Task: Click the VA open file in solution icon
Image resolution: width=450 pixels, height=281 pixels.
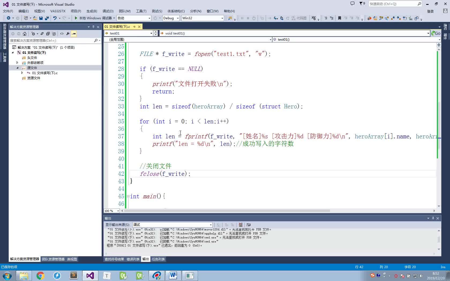Action: tap(375, 18)
